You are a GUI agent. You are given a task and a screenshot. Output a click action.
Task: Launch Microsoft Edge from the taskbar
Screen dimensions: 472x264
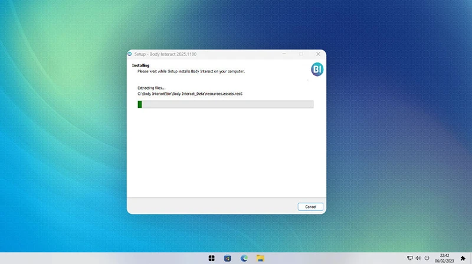[x=244, y=258]
